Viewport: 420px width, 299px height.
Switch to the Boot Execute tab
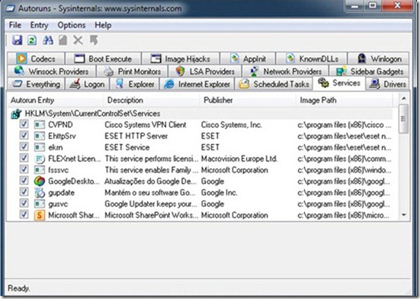(x=103, y=59)
